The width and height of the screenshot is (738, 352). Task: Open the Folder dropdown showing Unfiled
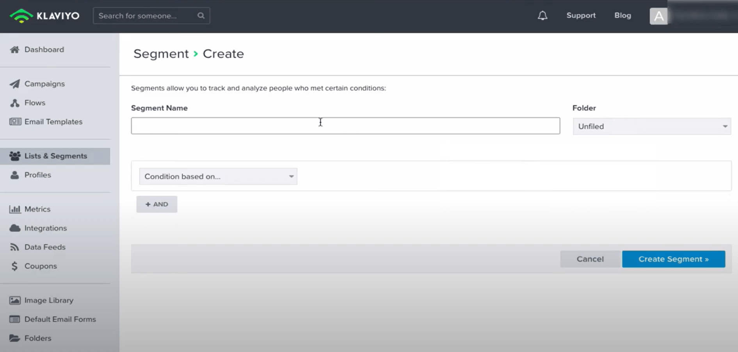(x=652, y=126)
